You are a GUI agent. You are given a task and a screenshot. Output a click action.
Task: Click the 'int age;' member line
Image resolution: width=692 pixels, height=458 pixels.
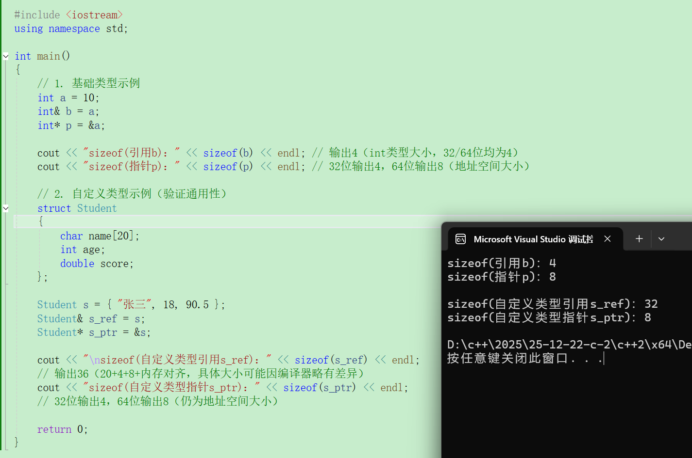click(83, 250)
